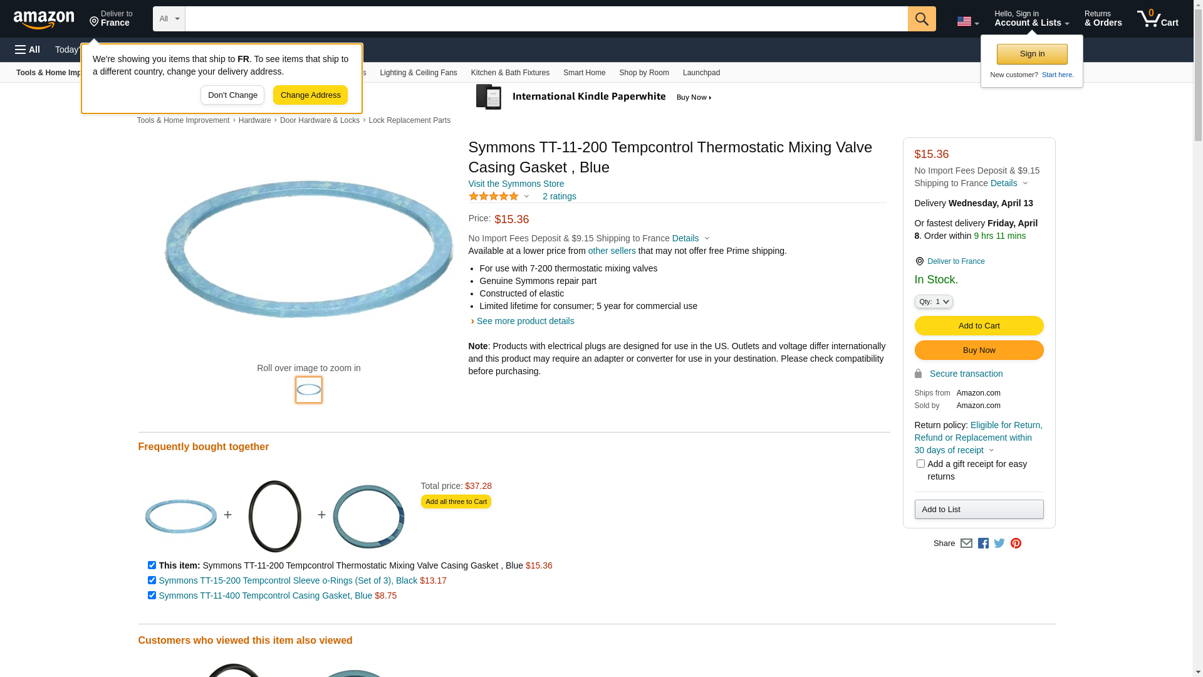
Task: Click the search magnifier button
Action: pyautogui.click(x=921, y=19)
